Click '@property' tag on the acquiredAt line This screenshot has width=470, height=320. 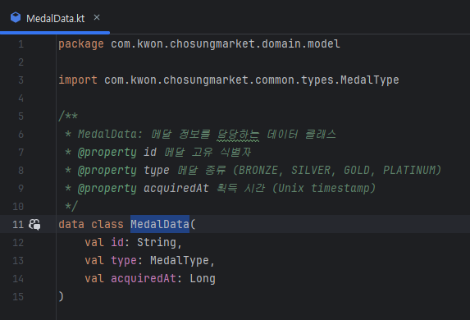pos(107,189)
